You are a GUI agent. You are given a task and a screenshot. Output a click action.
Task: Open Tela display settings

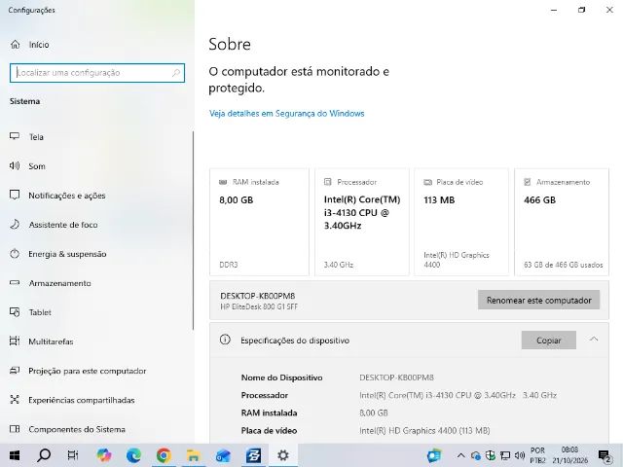tap(36, 137)
